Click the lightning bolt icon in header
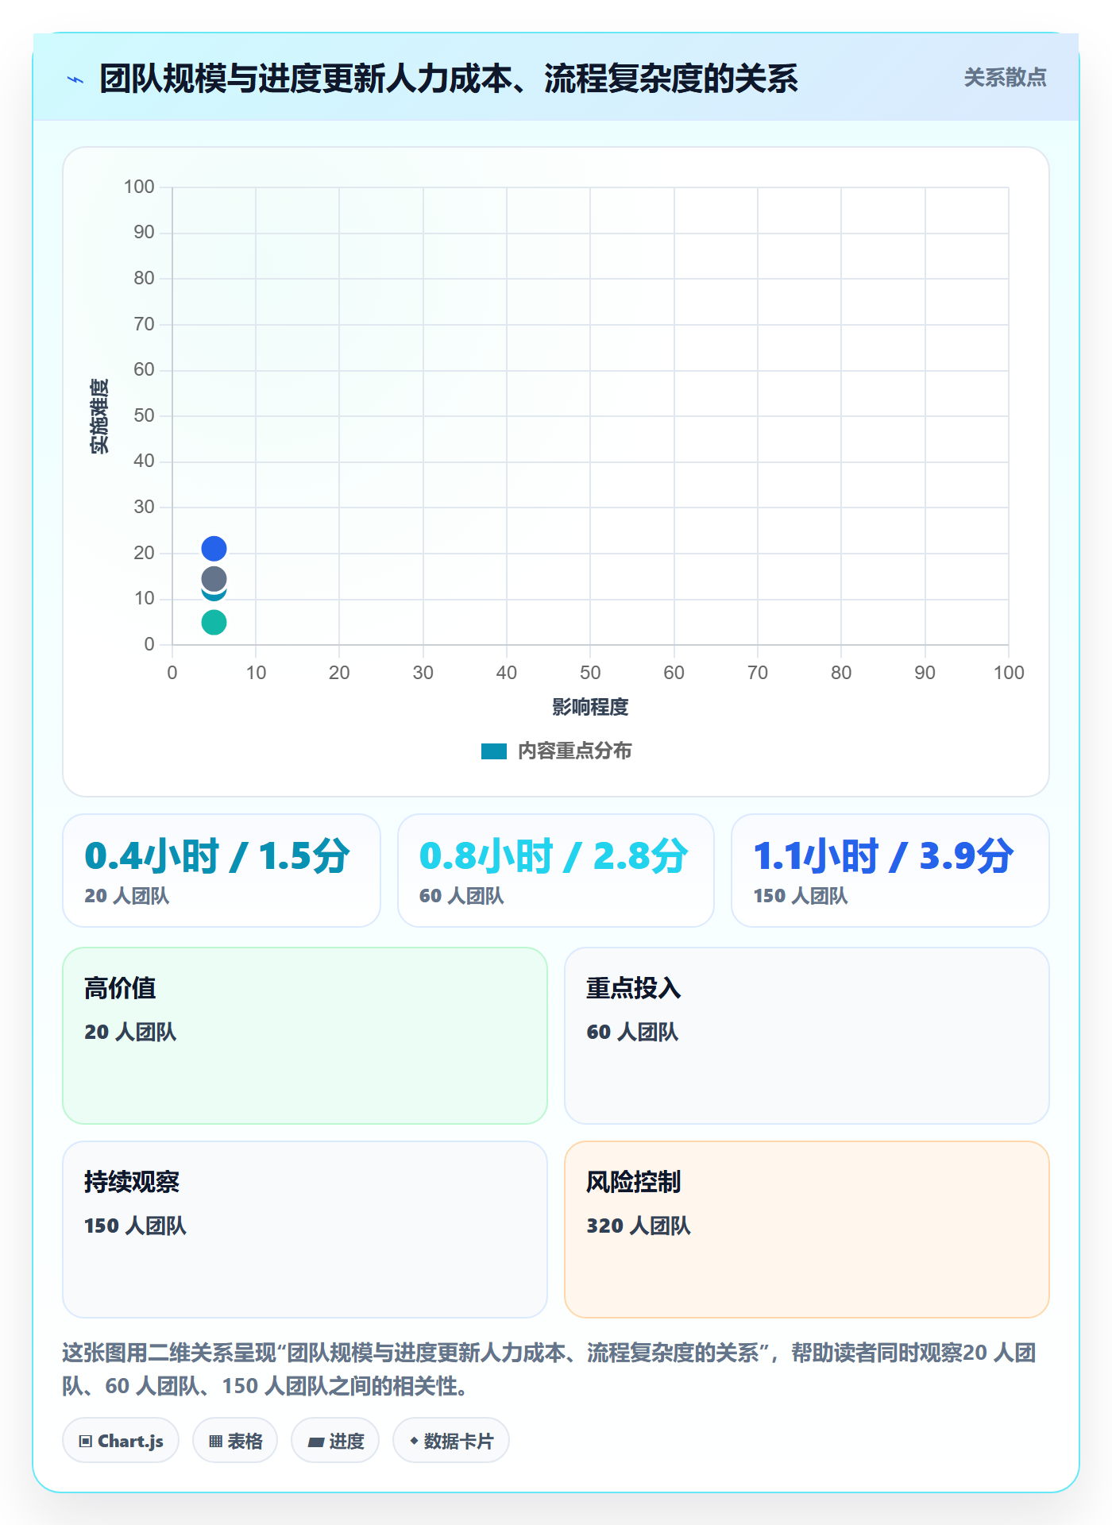This screenshot has height=1525, width=1112. pyautogui.click(x=75, y=79)
